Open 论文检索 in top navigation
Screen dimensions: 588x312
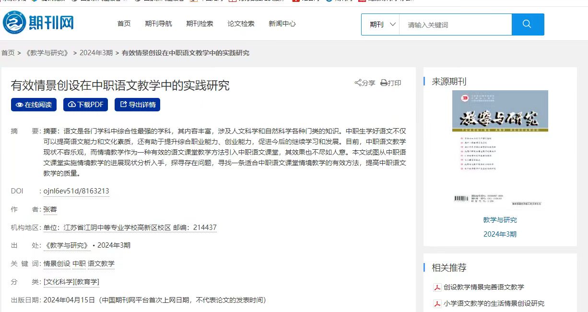click(241, 24)
